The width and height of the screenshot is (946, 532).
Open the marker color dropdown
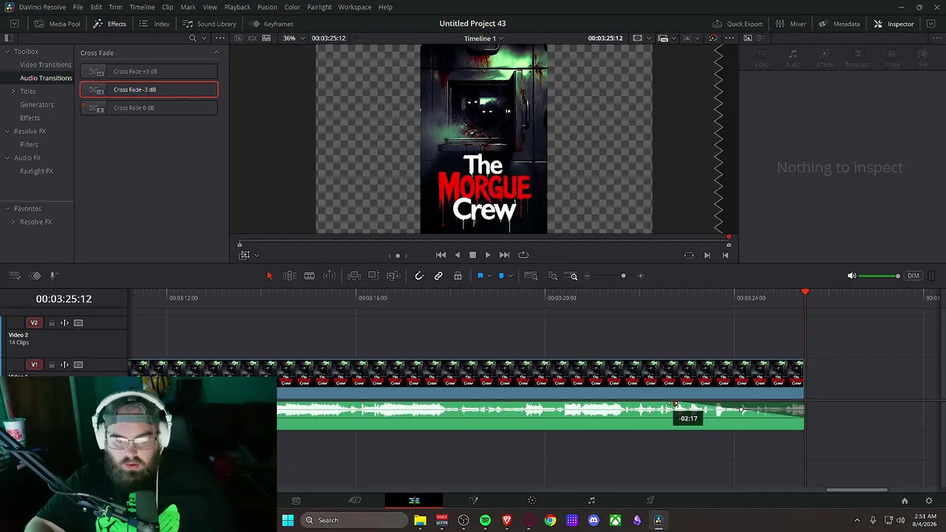tap(510, 276)
